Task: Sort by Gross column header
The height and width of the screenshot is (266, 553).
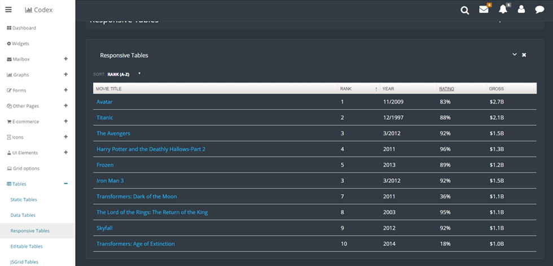Action: point(496,89)
